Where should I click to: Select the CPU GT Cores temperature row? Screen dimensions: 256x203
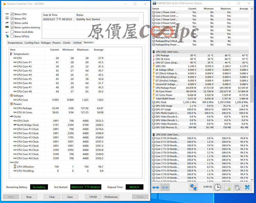click(201, 63)
